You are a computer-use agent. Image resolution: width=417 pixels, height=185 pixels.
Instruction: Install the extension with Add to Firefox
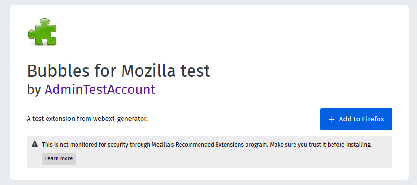356,119
